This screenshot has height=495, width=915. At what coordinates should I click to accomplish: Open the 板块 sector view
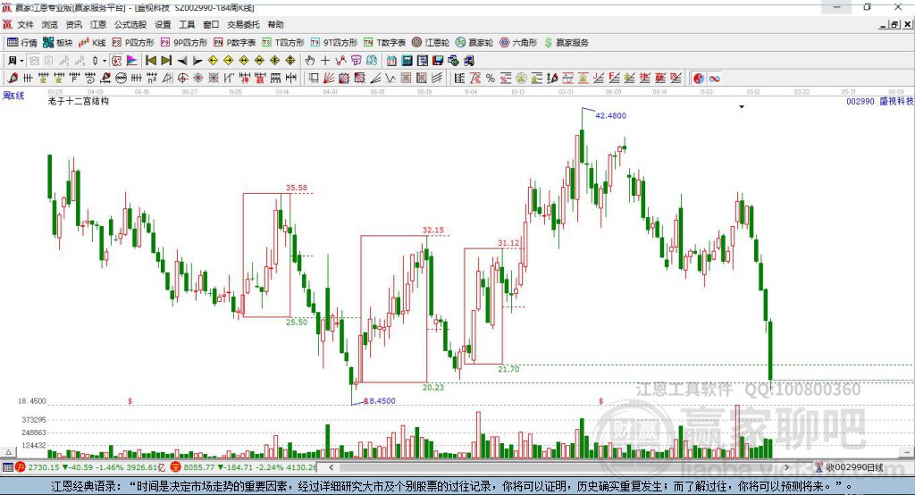(x=58, y=43)
